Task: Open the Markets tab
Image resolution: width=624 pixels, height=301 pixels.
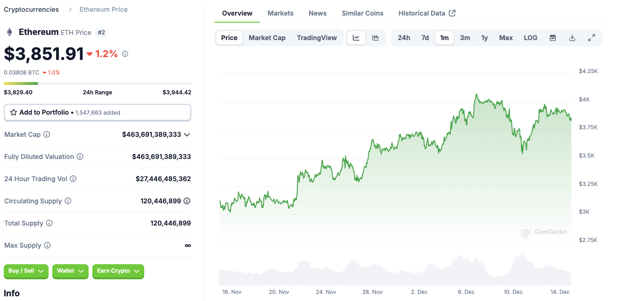Action: tap(280, 13)
